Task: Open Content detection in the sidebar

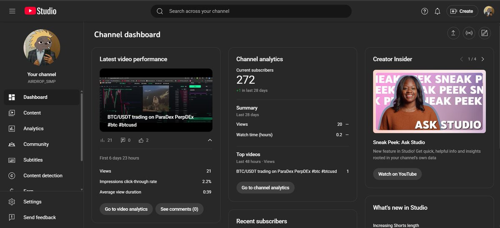Action: [x=42, y=176]
